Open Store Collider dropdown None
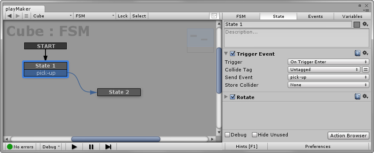 [x=329, y=85]
